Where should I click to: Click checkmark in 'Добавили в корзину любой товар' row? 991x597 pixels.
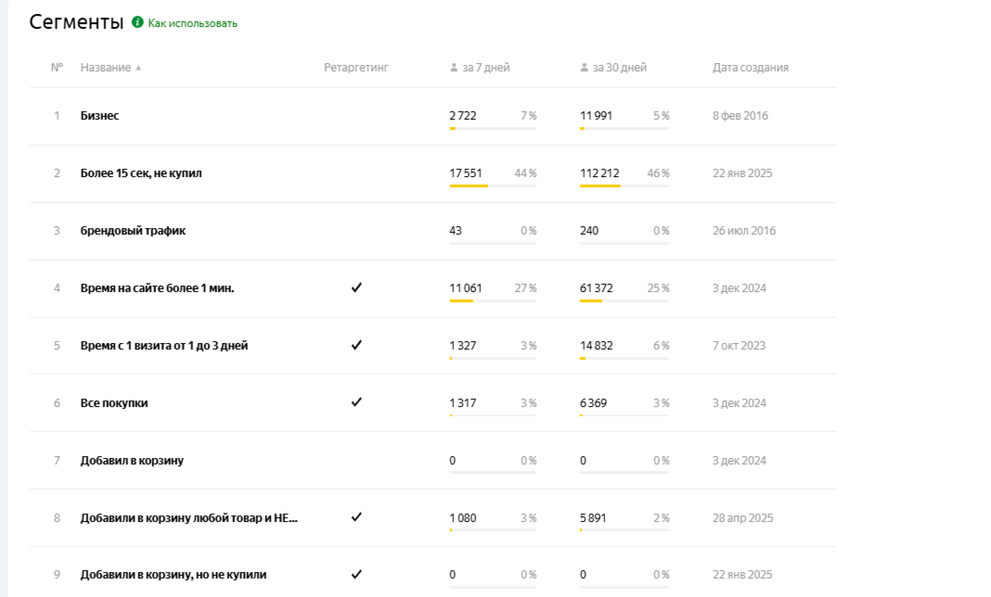356,518
